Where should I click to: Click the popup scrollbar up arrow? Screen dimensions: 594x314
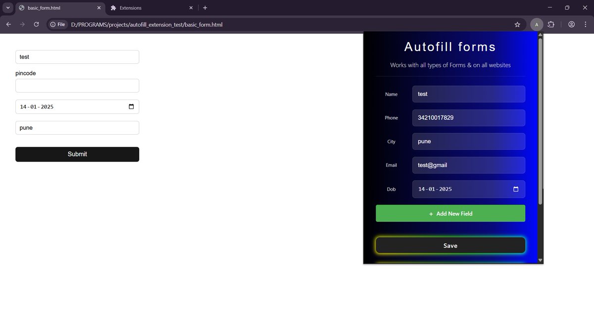pos(541,35)
